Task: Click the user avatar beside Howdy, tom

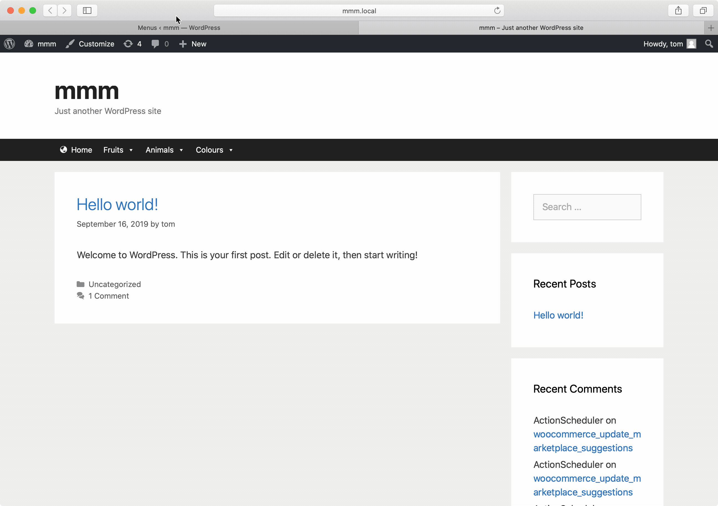Action: click(x=691, y=44)
